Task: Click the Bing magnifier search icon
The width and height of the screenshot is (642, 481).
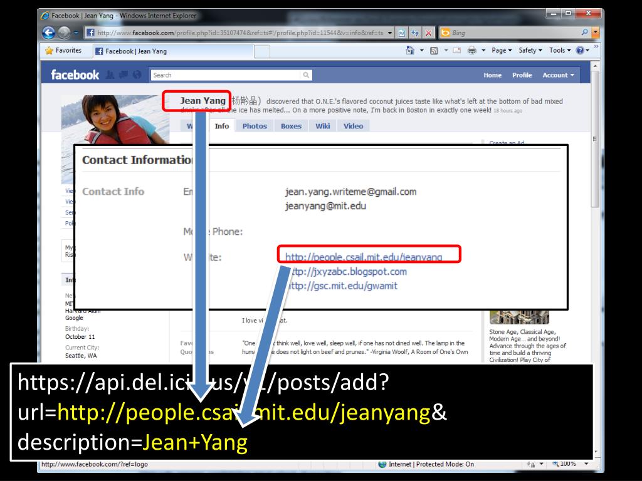Action: (585, 33)
